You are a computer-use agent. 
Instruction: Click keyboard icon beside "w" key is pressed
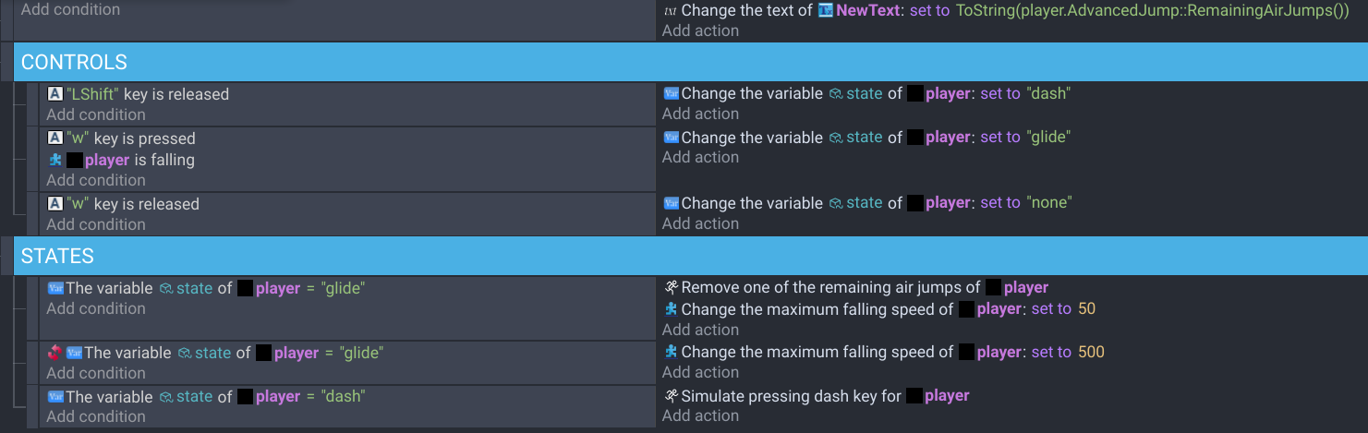54,138
